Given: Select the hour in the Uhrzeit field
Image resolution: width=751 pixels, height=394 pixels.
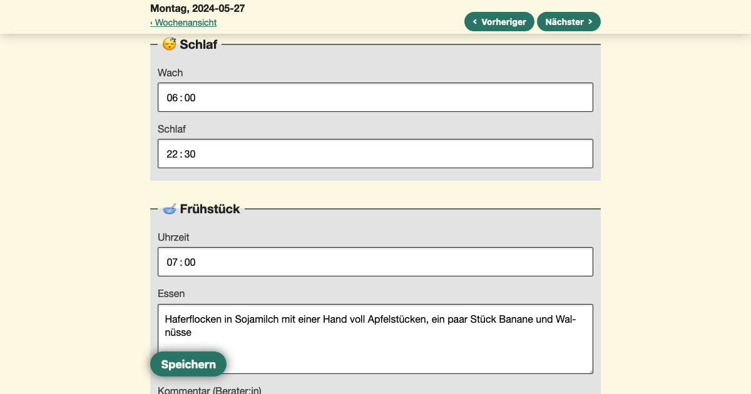Looking at the screenshot, I should (x=171, y=262).
